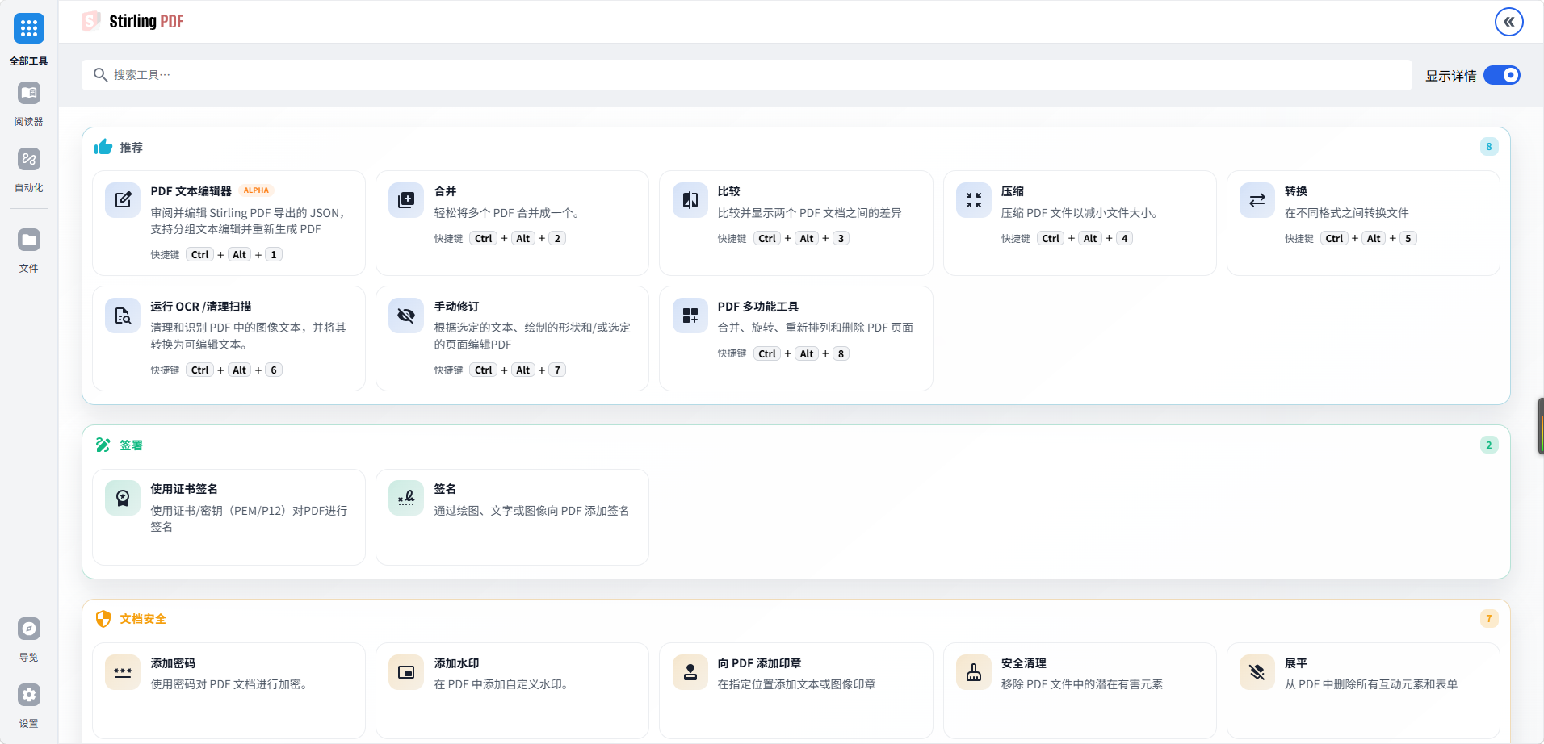Click the 签名 signature tool icon
Image resolution: width=1544 pixels, height=744 pixels.
click(x=406, y=498)
